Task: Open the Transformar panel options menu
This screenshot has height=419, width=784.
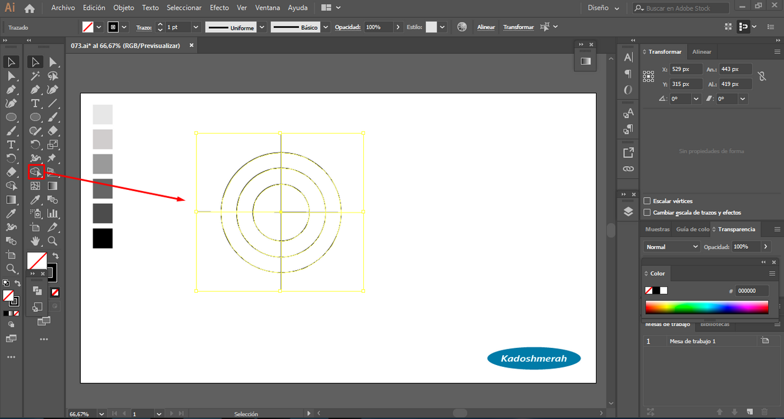Action: tap(777, 52)
